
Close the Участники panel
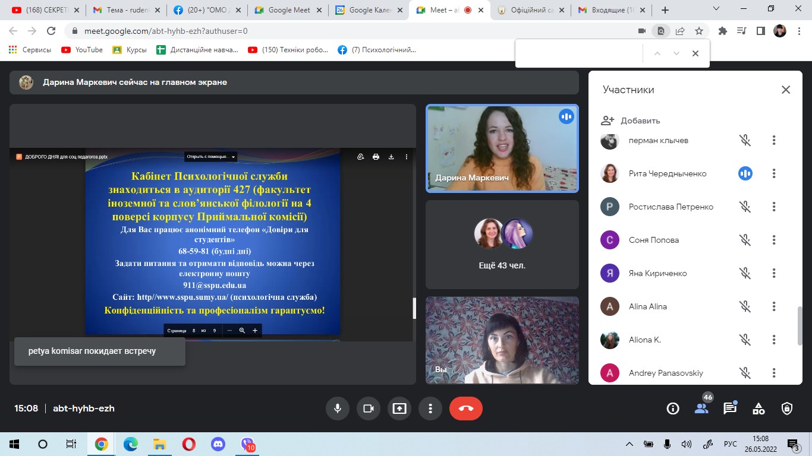click(786, 90)
